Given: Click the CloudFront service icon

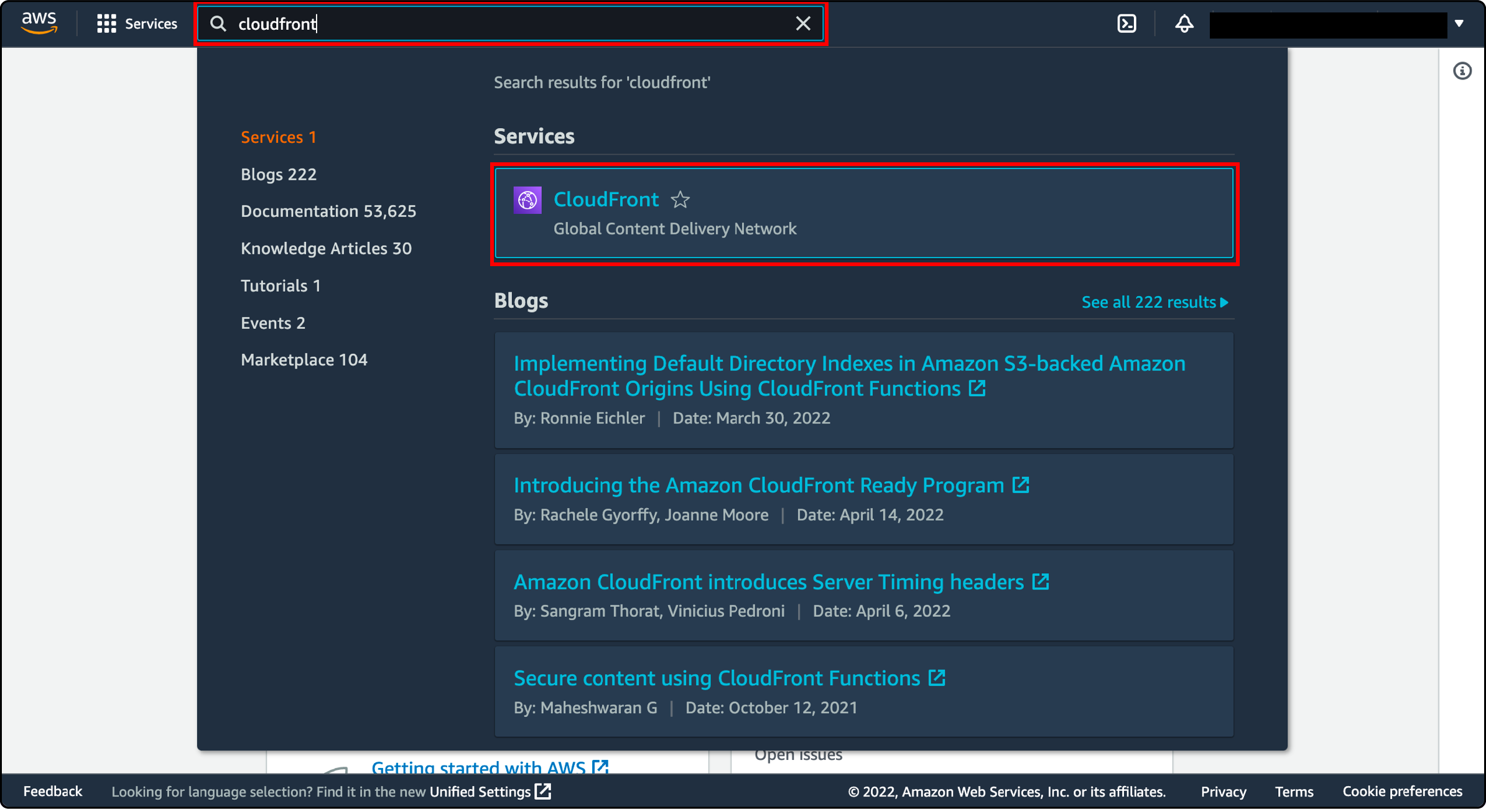Looking at the screenshot, I should click(x=527, y=200).
